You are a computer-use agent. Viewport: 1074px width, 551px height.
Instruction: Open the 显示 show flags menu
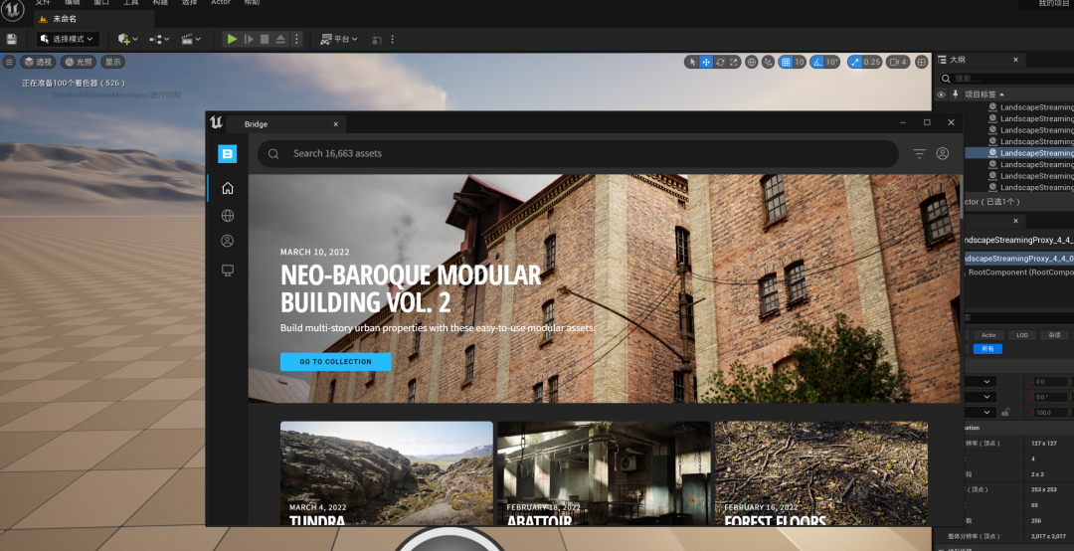point(113,62)
